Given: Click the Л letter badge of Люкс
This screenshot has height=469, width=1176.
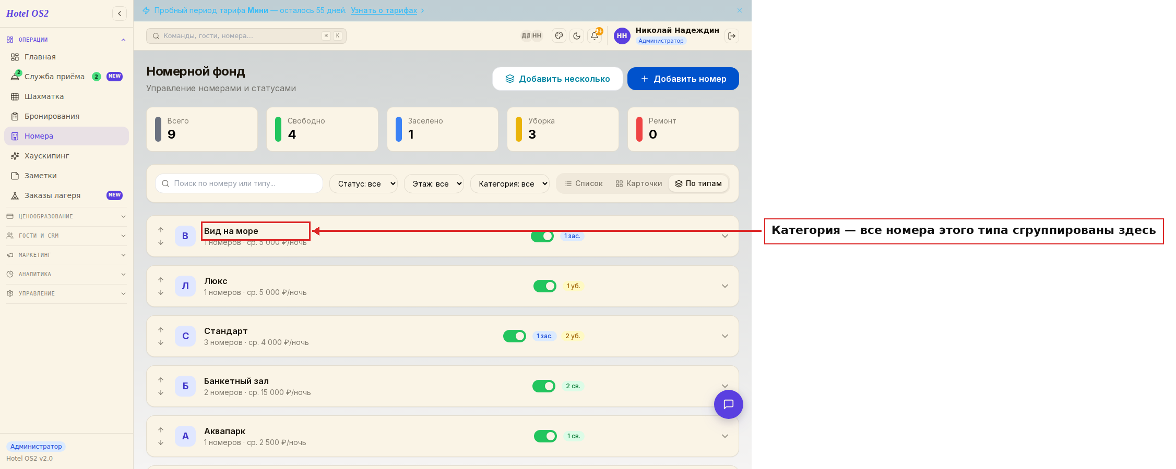Looking at the screenshot, I should click(x=185, y=286).
